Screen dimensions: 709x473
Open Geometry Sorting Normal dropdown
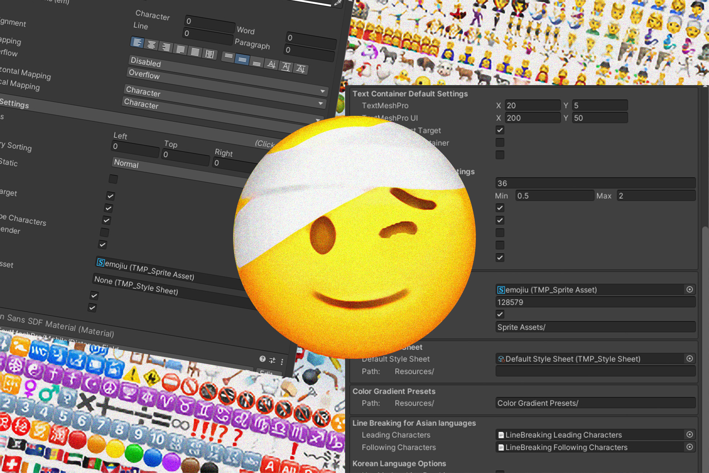178,172
